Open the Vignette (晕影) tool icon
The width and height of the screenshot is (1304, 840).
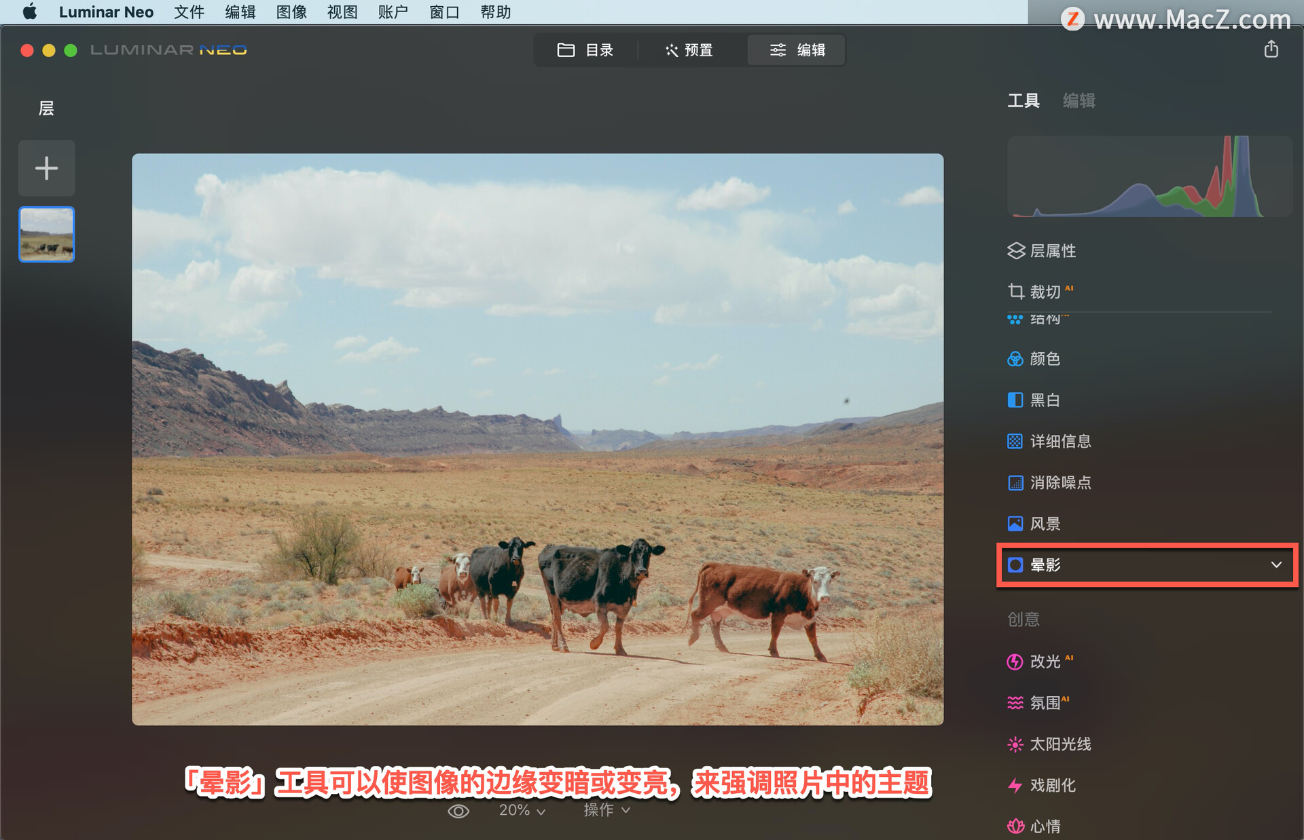[x=1015, y=565]
